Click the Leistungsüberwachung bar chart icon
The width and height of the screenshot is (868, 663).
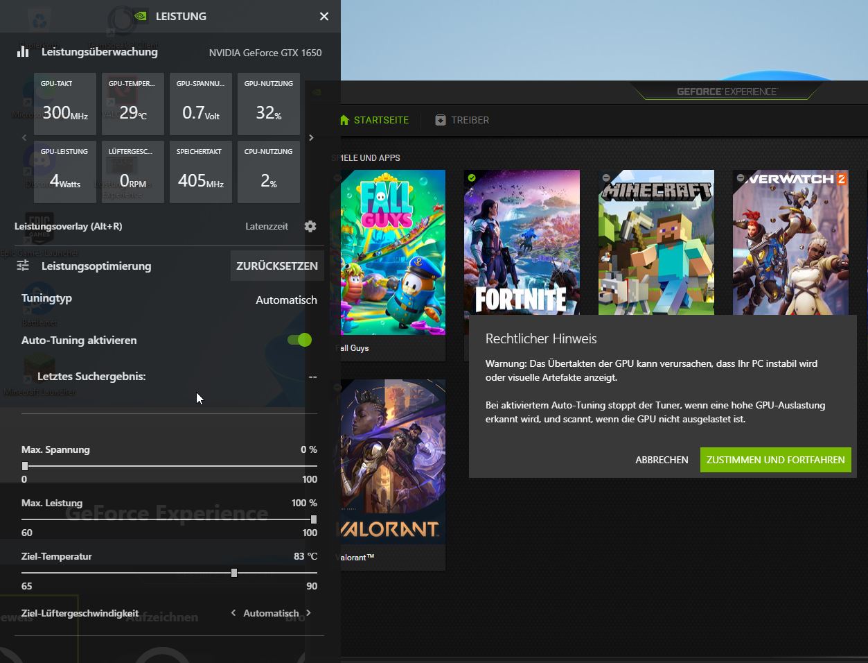pyautogui.click(x=23, y=51)
